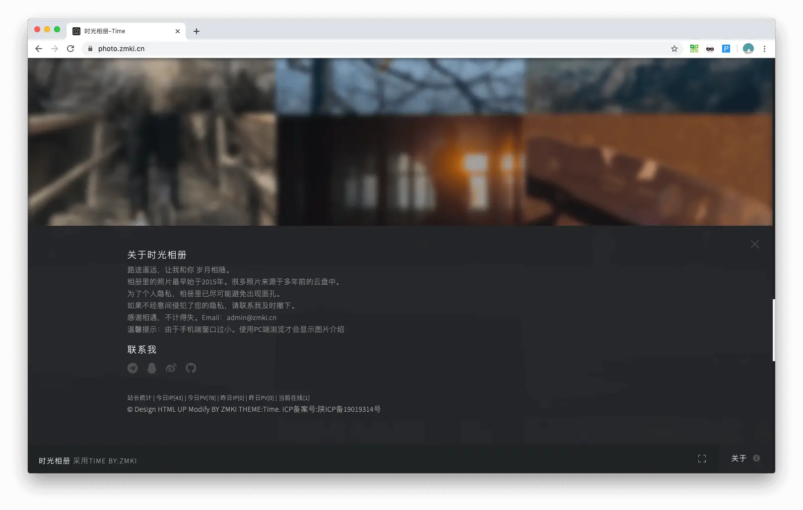803x510 pixels.
Task: Go back to the previous page
Action: tap(39, 49)
